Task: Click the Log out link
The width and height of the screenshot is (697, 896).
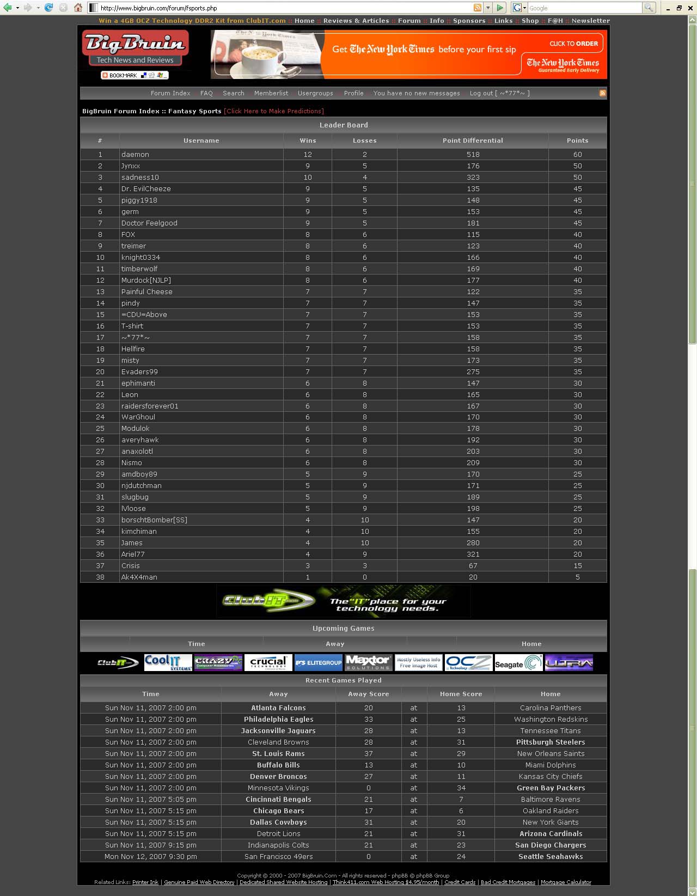Action: coord(499,93)
